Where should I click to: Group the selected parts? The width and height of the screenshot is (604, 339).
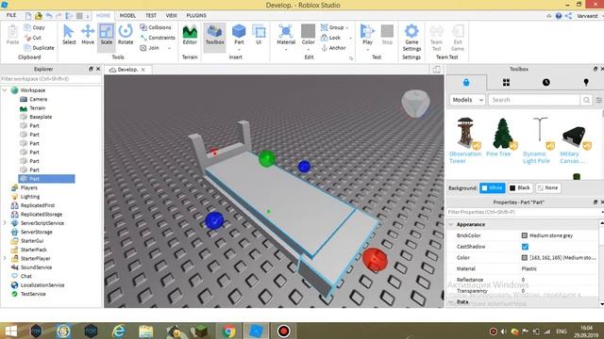point(332,27)
